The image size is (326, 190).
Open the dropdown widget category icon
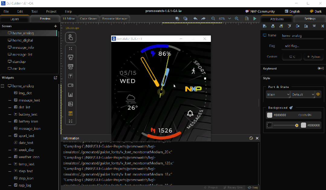[x=70, y=86]
